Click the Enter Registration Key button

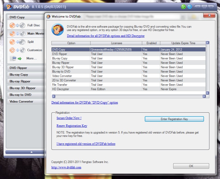coord(174,119)
